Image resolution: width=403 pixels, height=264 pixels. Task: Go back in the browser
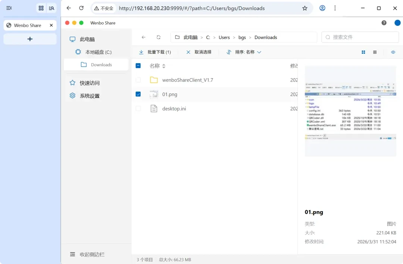tap(69, 8)
